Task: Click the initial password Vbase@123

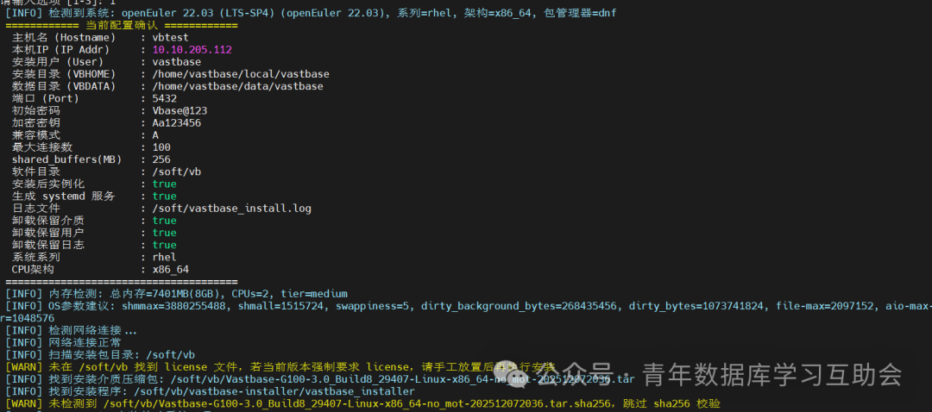Action: pos(179,111)
